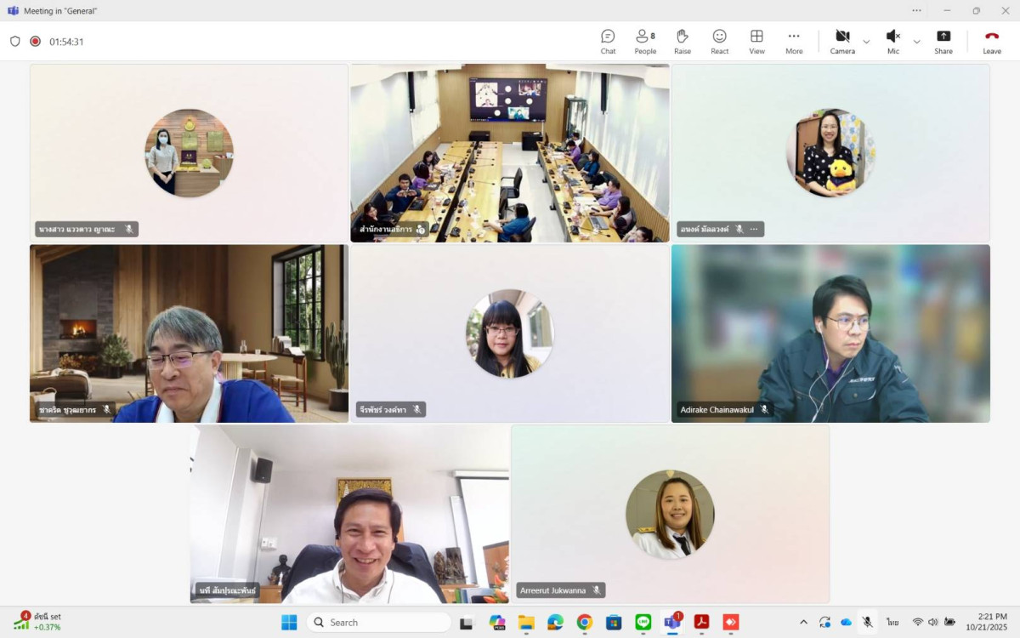Toggle the taskbar microphone mute icon

pyautogui.click(x=867, y=622)
